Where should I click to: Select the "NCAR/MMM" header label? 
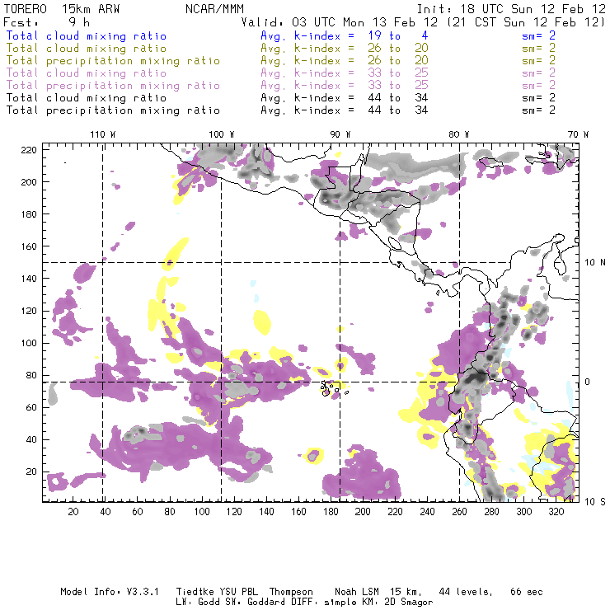coord(214,9)
